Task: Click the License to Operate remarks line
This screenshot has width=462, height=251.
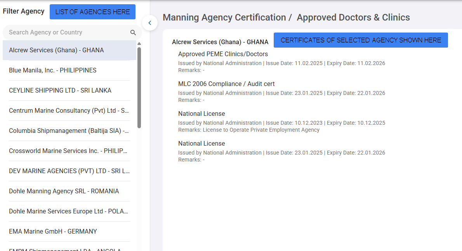Action: point(249,130)
